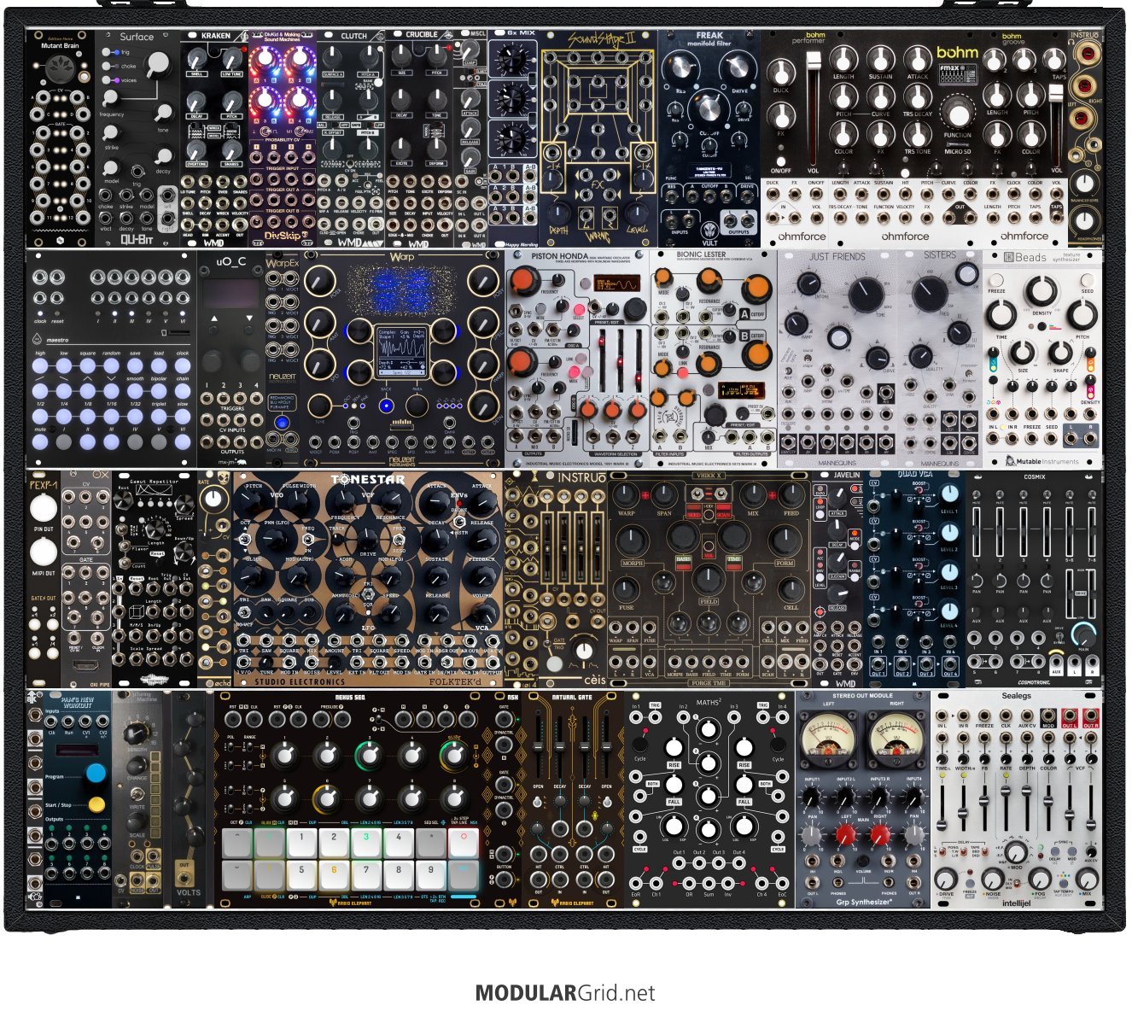Click the Maths channel 4 Cycle button
The width and height of the screenshot is (1132, 1011).
click(777, 744)
